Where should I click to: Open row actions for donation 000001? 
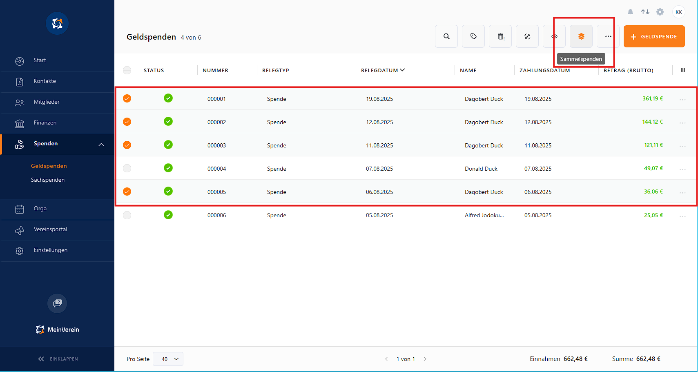[682, 100]
